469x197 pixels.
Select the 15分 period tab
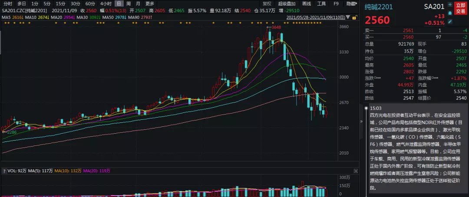coord(60,4)
